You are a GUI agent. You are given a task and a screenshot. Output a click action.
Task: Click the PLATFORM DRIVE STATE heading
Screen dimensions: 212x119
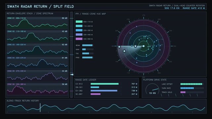click(x=155, y=80)
